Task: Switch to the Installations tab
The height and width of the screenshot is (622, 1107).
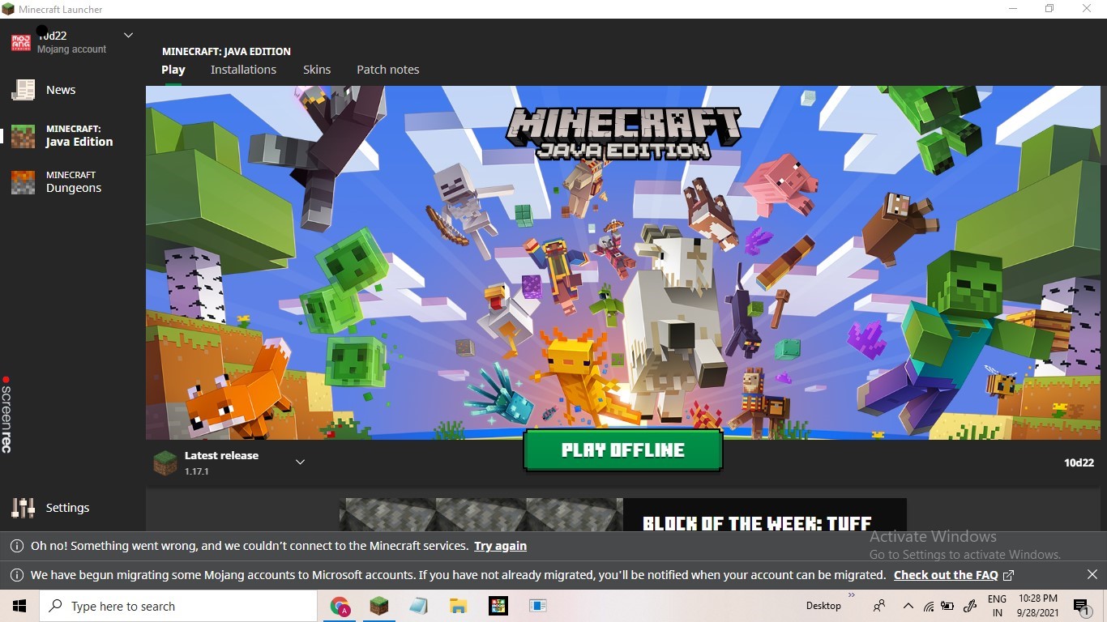Action: click(243, 70)
